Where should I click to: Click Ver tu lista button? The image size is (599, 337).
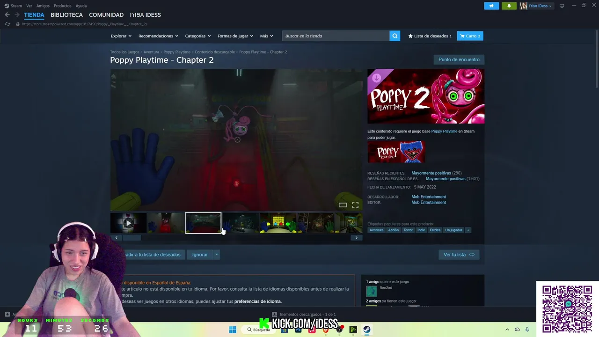[459, 255]
